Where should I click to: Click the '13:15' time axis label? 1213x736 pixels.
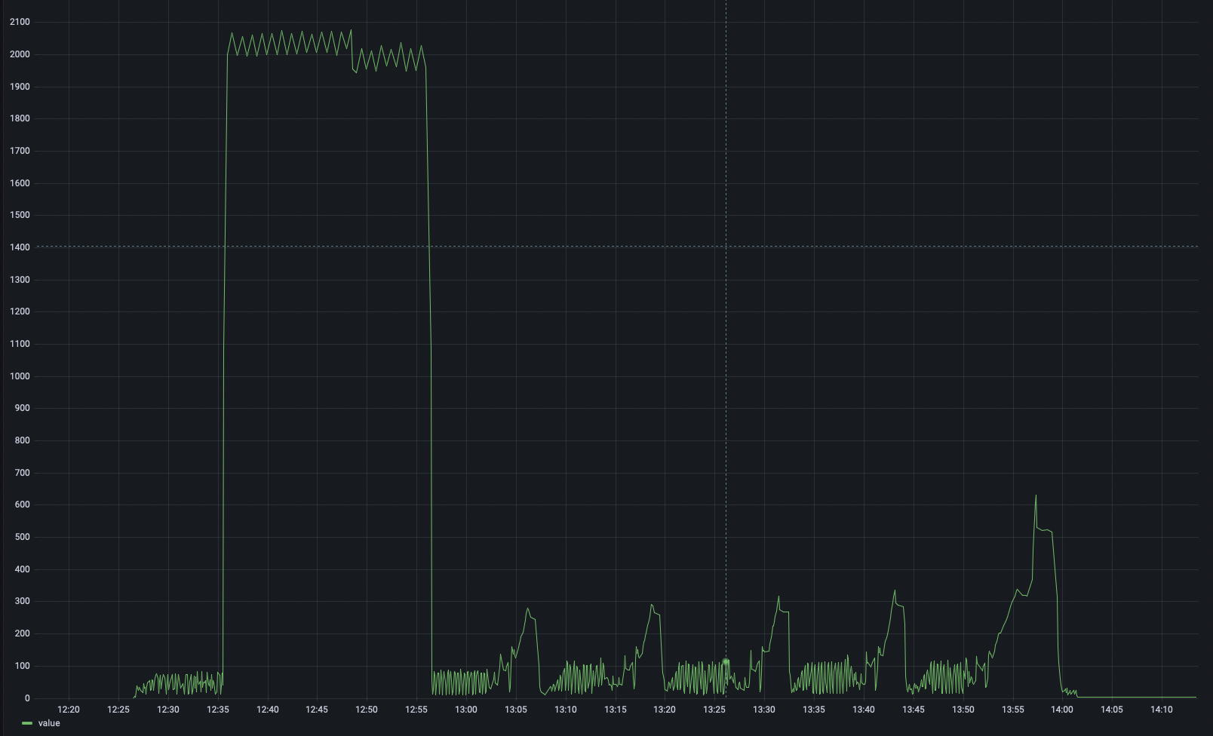tap(616, 710)
